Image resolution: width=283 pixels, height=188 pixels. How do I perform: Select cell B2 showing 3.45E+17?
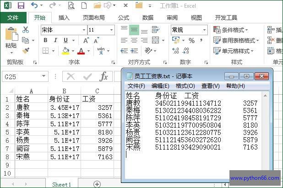[x=65, y=107]
